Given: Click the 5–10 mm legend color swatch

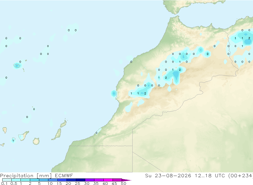Looking at the screenshot, I should (x=44, y=180).
